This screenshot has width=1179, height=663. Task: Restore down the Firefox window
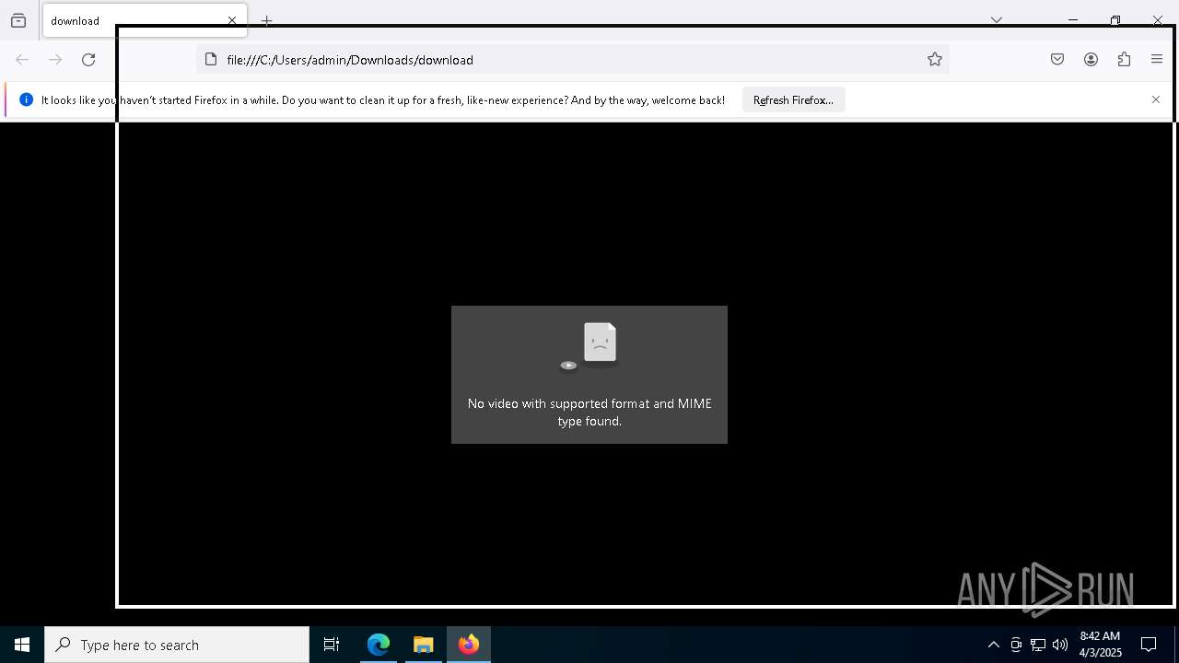[1115, 19]
